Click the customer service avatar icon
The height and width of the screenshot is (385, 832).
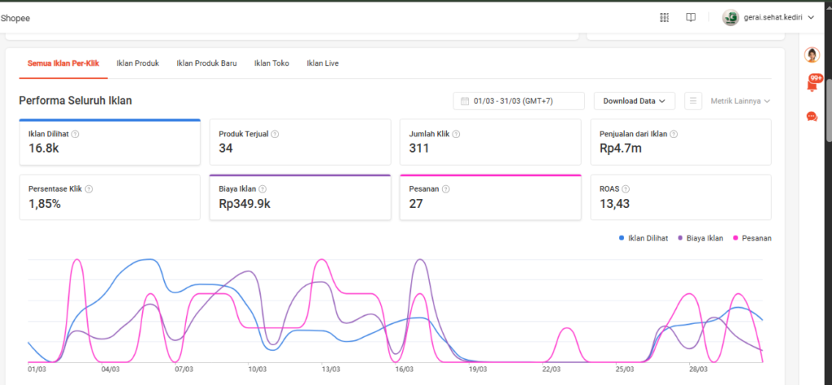pos(812,55)
